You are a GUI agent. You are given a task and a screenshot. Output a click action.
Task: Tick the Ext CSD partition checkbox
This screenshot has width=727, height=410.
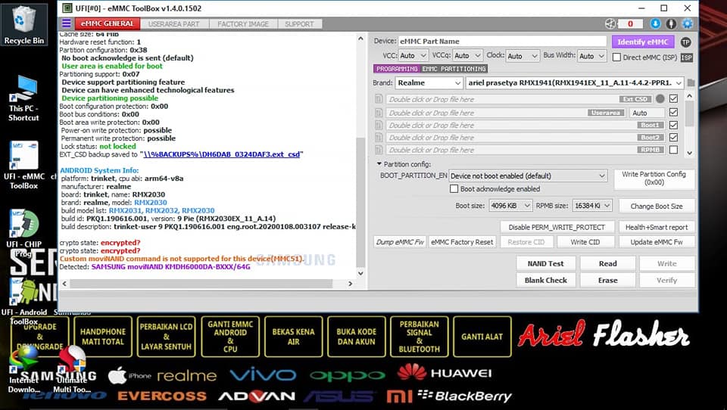click(x=674, y=98)
